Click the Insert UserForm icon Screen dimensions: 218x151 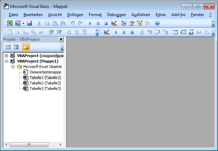pyautogui.click(x=18, y=23)
